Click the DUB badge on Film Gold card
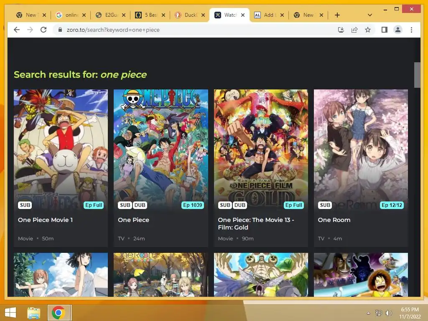The width and height of the screenshot is (428, 321). pos(239,205)
